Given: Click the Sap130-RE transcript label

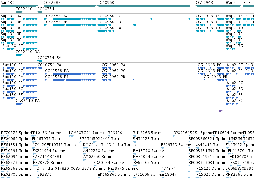Looking at the screenshot, I should [13, 46].
